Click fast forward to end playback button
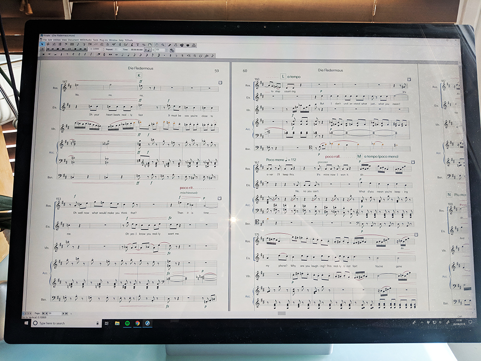The image size is (481, 361). click(85, 49)
